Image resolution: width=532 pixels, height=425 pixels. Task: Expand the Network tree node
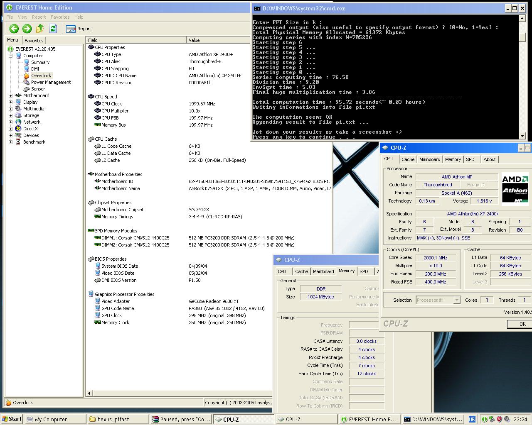pos(10,122)
